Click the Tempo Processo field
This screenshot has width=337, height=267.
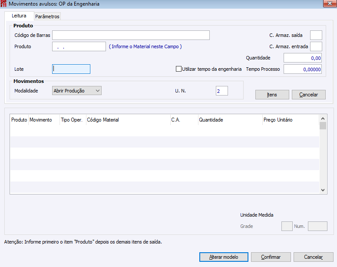[303, 69]
